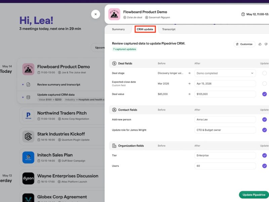Click Update captured CRM data item
Screen dimensions: 269x202
(x=56, y=95)
